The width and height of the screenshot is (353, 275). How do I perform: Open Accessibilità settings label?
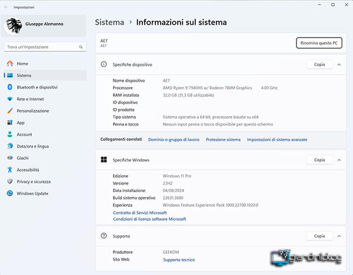point(28,170)
